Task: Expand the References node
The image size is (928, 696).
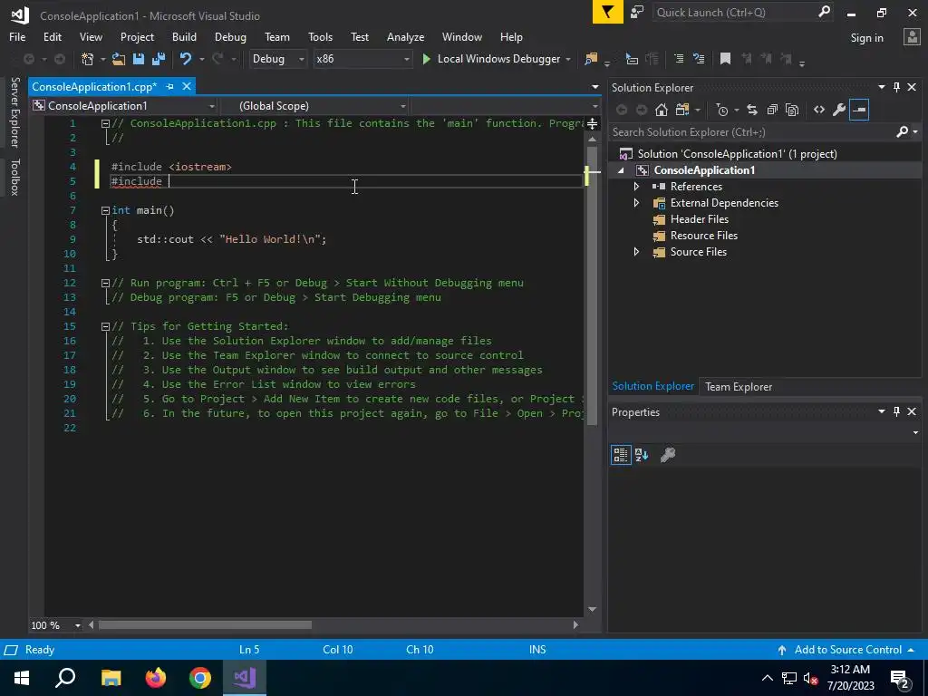Action: click(x=636, y=187)
